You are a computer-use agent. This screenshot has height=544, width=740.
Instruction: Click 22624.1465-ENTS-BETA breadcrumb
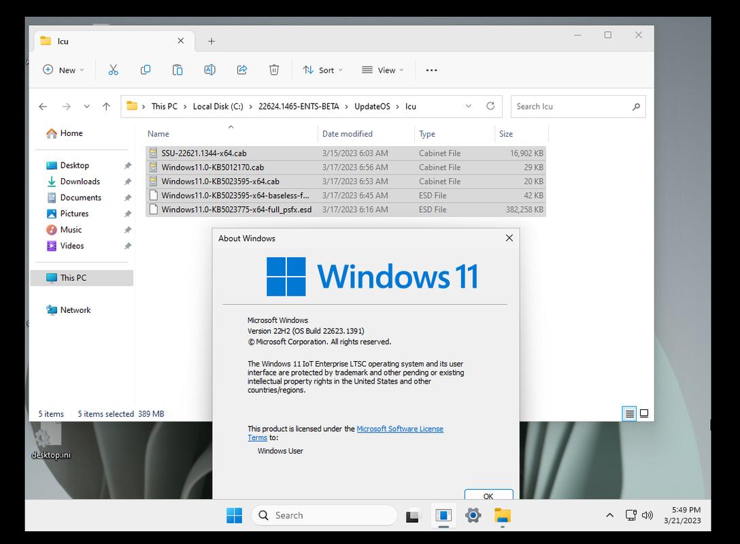(x=299, y=107)
